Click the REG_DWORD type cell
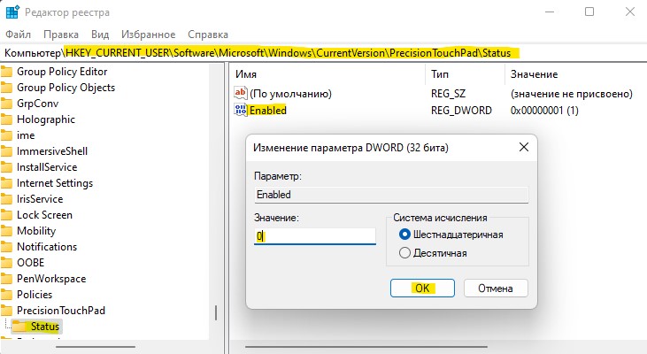Image resolution: width=647 pixels, height=354 pixels. pos(461,111)
